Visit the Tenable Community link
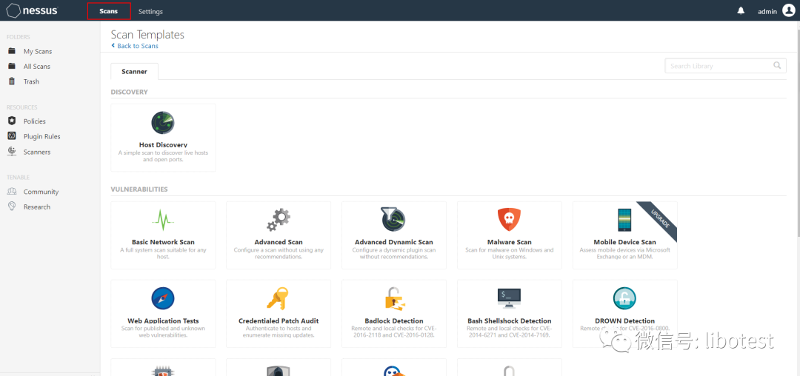Image resolution: width=800 pixels, height=376 pixels. (41, 192)
